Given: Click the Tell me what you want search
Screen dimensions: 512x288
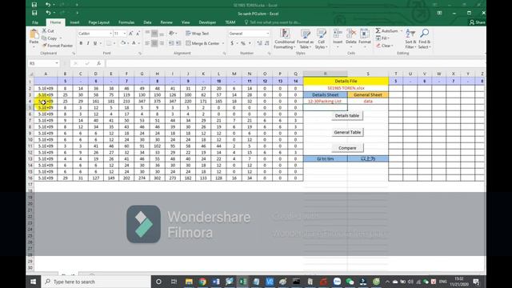Looking at the screenshot, I should tap(273, 22).
